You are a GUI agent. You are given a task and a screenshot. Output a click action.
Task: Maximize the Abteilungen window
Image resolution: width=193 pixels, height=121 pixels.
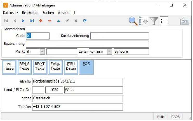point(171,5)
